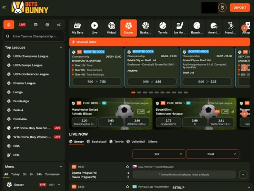This screenshot has height=191, width=254.
Task: Select the Basketball category icon
Action: 146,28
